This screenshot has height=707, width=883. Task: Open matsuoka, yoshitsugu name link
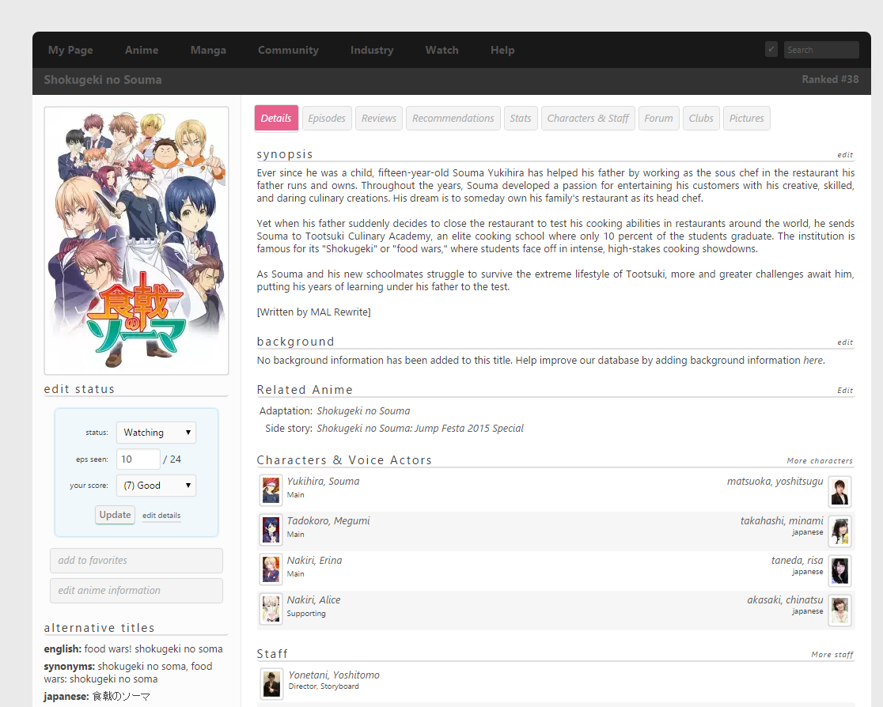[775, 482]
